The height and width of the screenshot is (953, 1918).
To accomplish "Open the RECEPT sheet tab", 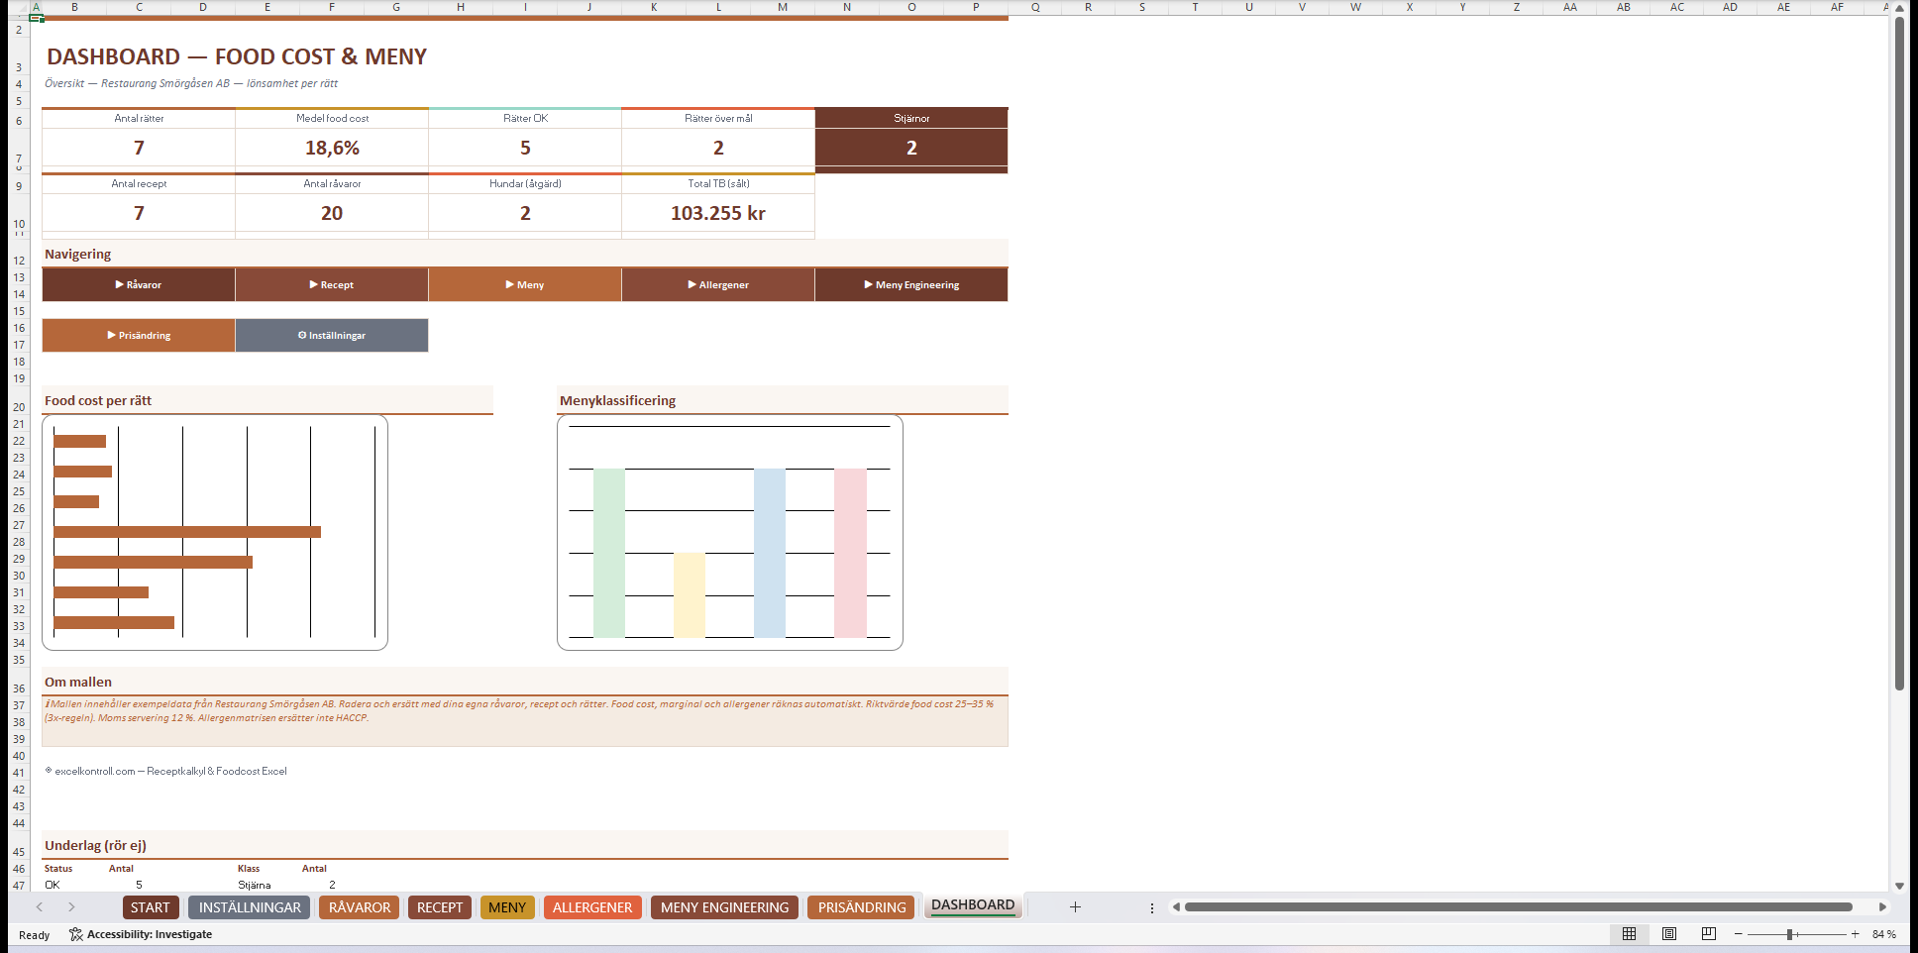I will coord(440,907).
